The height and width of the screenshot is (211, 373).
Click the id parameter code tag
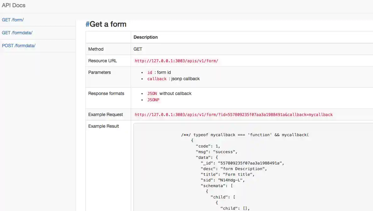point(150,73)
